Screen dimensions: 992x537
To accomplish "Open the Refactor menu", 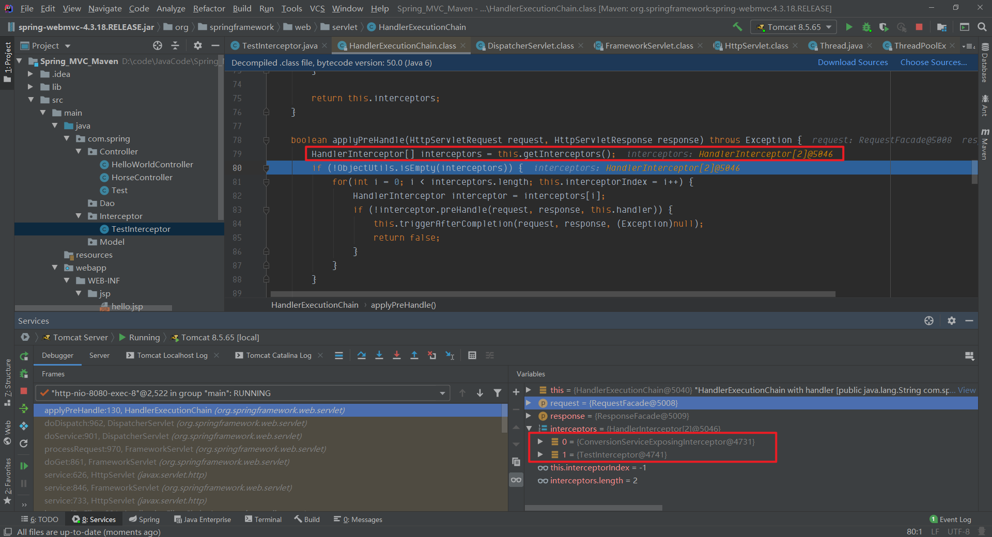I will coord(209,8).
